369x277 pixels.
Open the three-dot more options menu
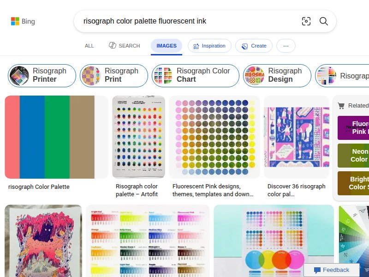[x=286, y=46]
